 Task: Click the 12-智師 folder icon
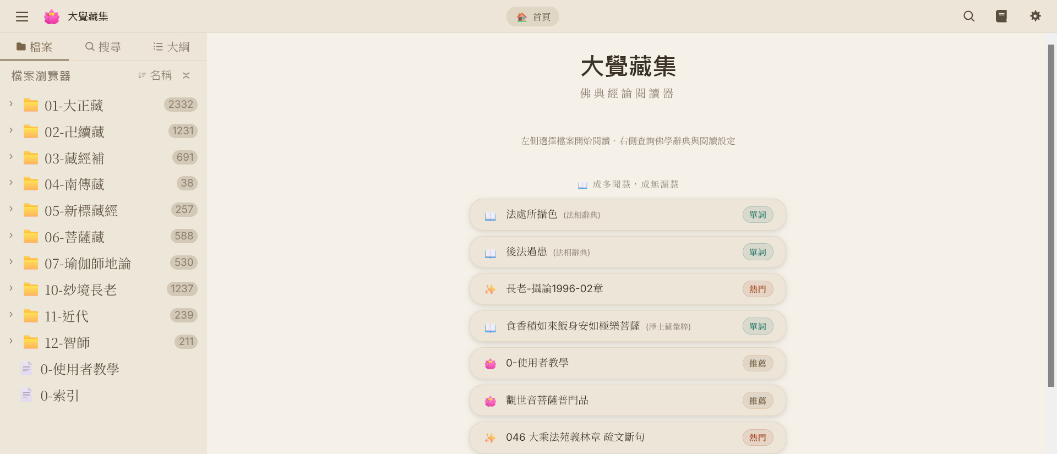(31, 342)
